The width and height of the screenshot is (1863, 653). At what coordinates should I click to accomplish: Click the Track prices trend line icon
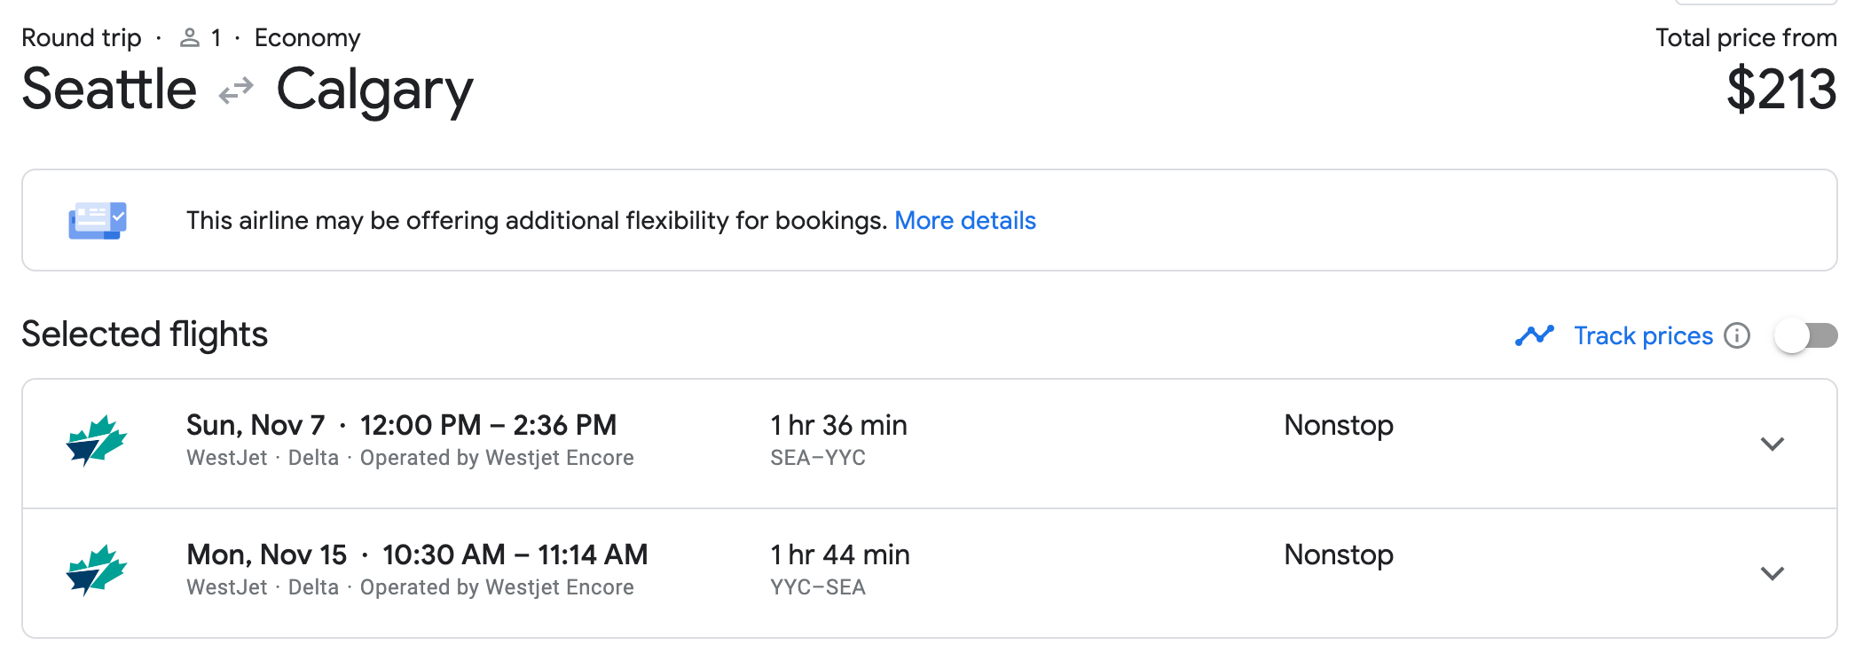click(1534, 335)
